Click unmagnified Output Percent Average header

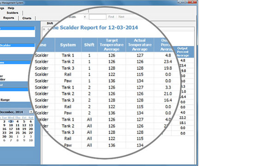click(183, 52)
